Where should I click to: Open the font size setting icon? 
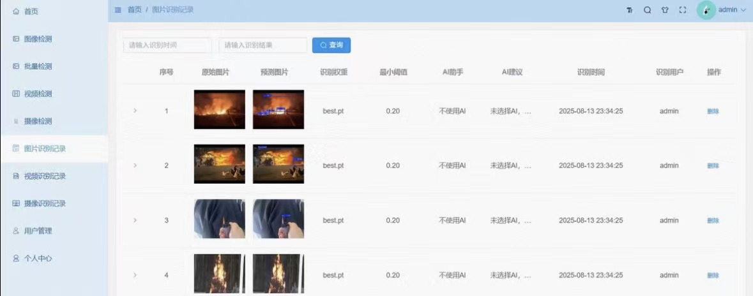[x=630, y=10]
